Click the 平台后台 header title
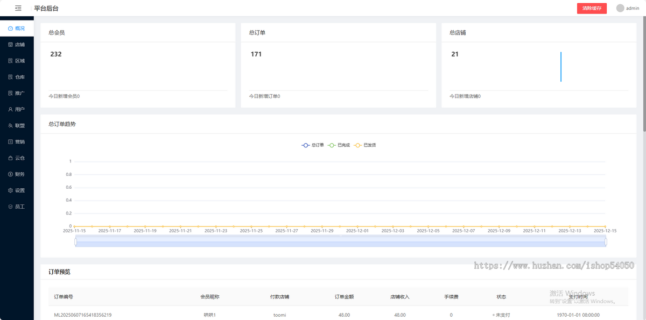This screenshot has height=320, width=646. [x=46, y=8]
